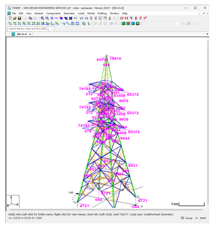Click the XYZ axis indicator in viewport corner
Image resolution: width=216 pixels, height=226 pixels.
pos(13,201)
